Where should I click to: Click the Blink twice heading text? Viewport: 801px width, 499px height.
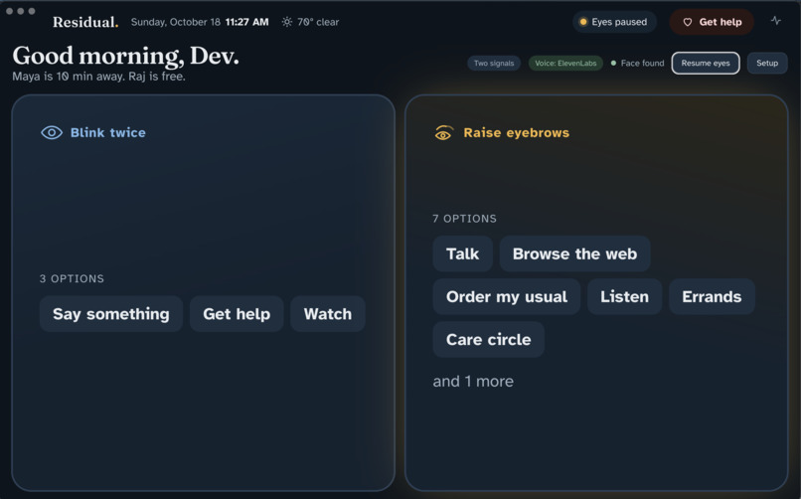coord(107,133)
